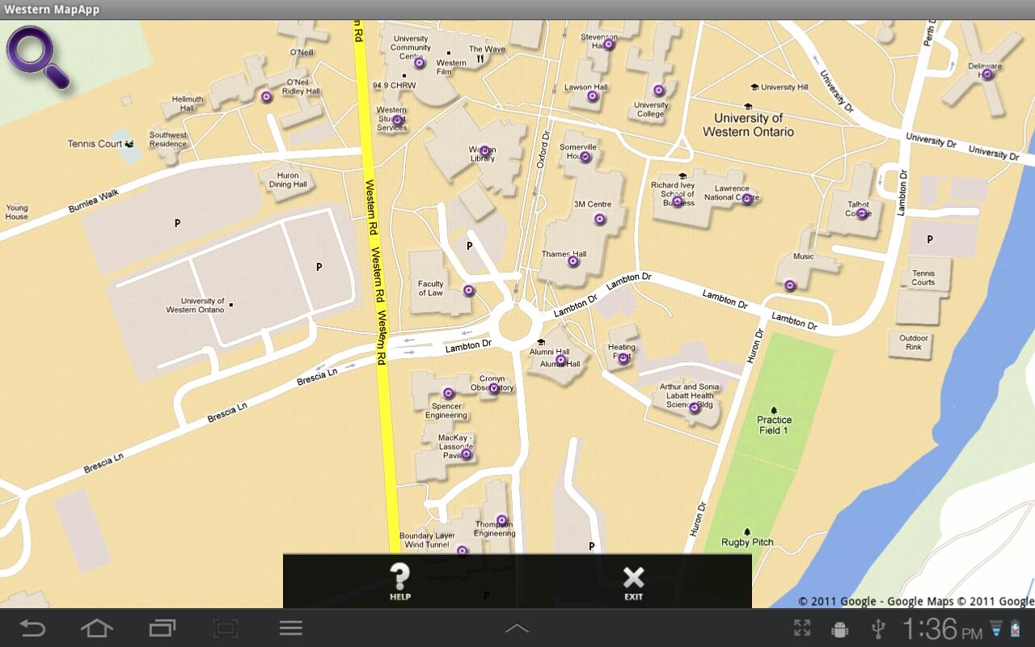Select the University Community Centre marker

tap(419, 63)
